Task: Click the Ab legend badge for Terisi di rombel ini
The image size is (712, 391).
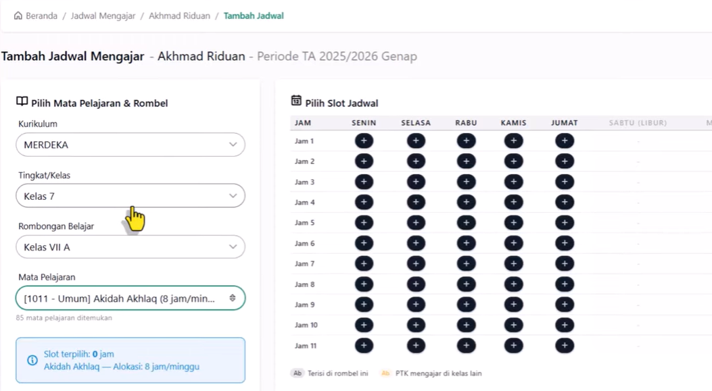Action: 298,373
